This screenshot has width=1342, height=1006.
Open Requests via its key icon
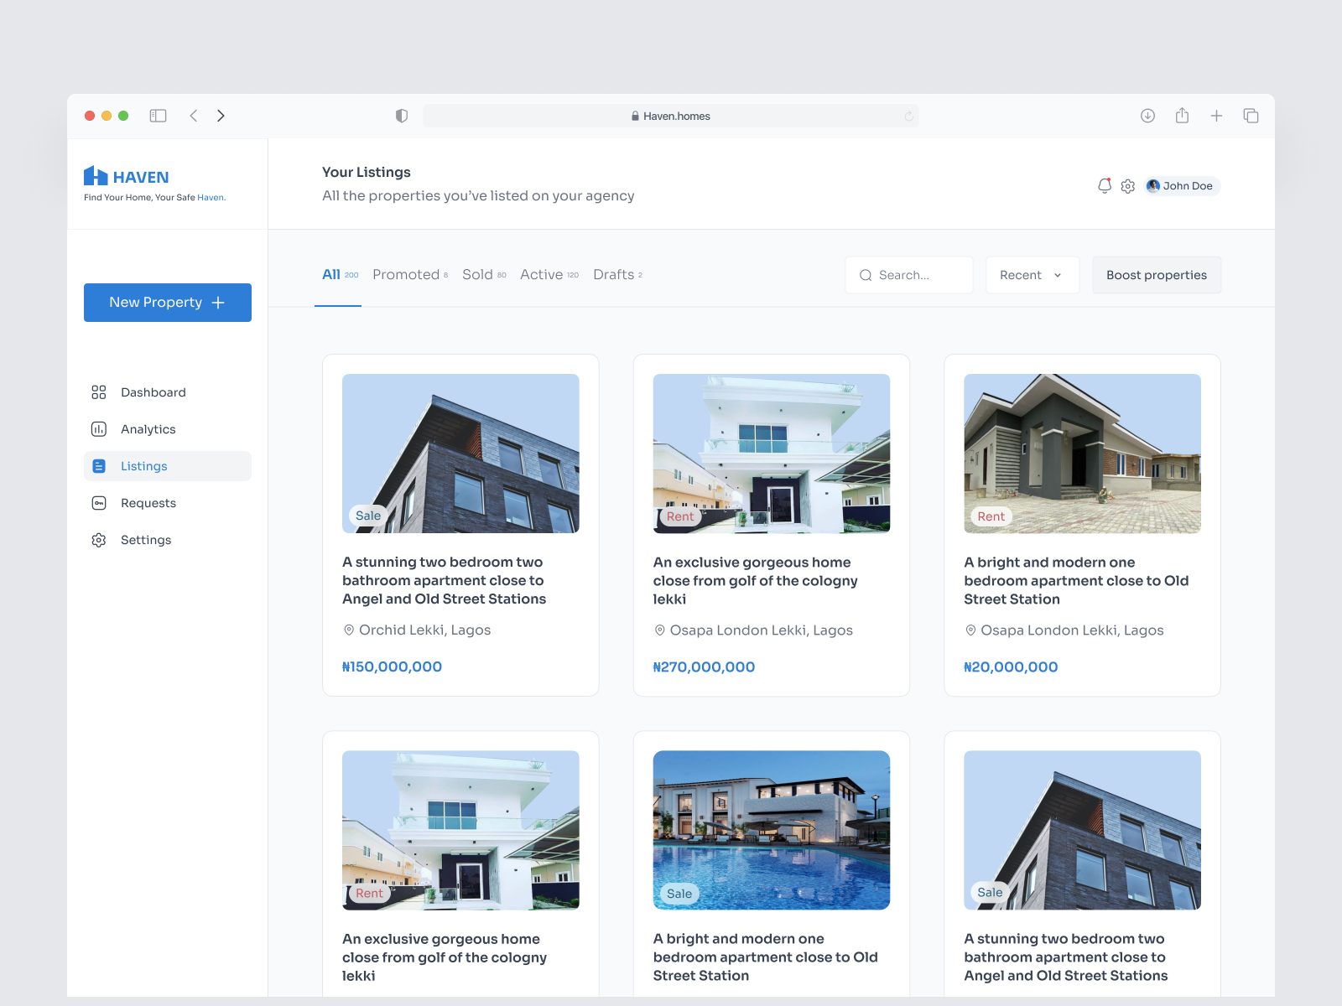coord(99,502)
